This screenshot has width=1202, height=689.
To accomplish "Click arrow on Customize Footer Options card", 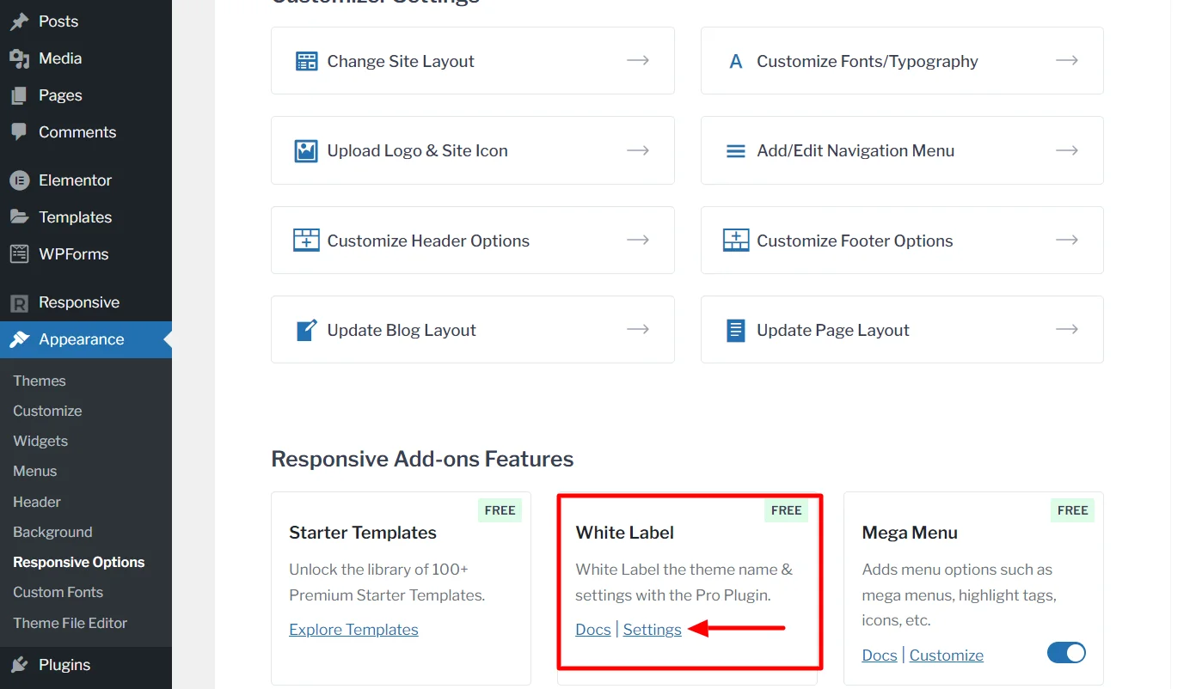I will pos(1067,240).
